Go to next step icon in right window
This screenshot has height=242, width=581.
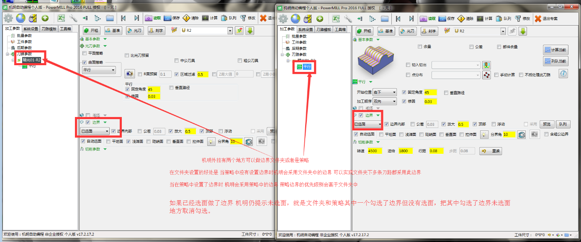click(x=411, y=18)
